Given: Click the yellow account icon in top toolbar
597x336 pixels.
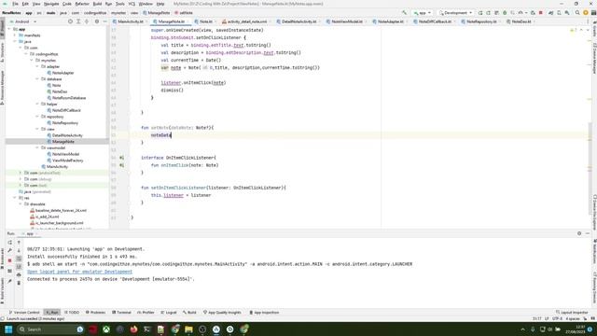Looking at the screenshot, I should click(586, 12).
